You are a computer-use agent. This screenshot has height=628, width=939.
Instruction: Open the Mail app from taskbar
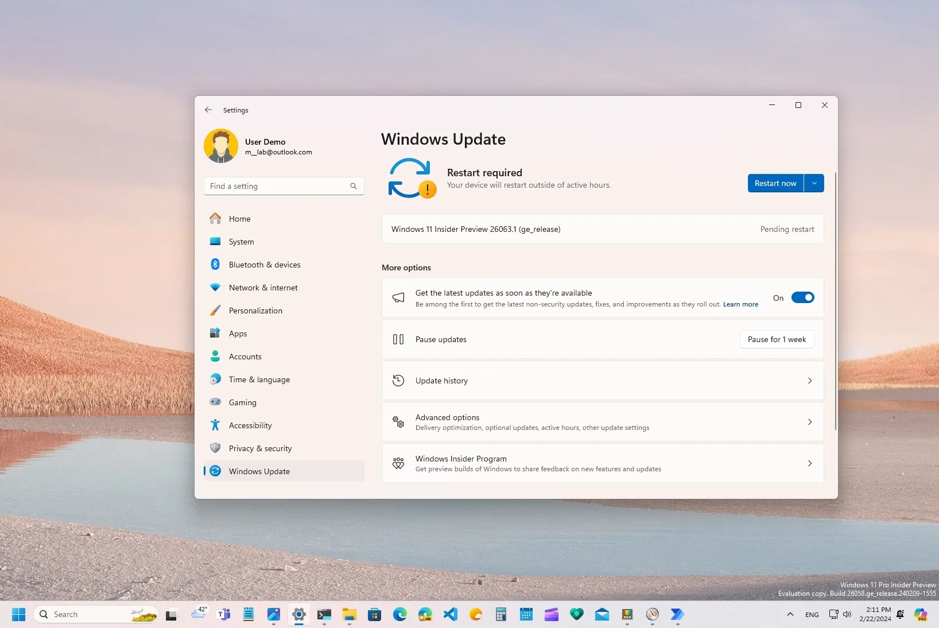602,615
